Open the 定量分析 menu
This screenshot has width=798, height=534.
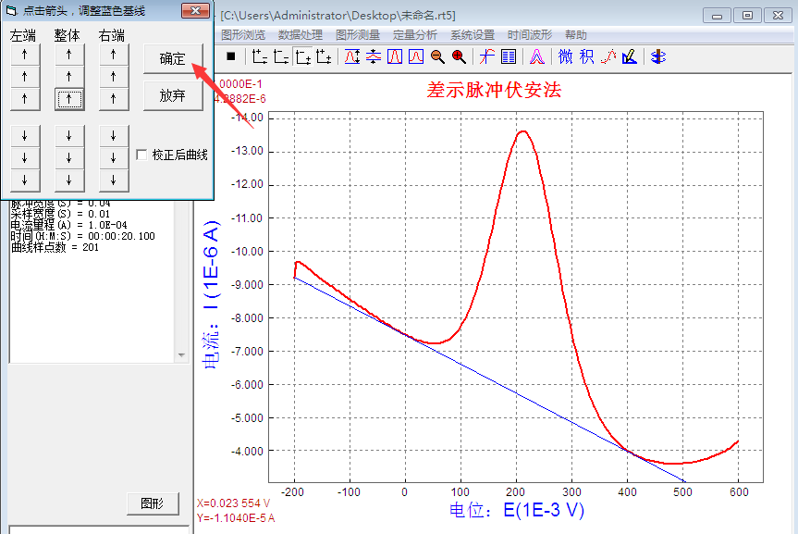[414, 34]
